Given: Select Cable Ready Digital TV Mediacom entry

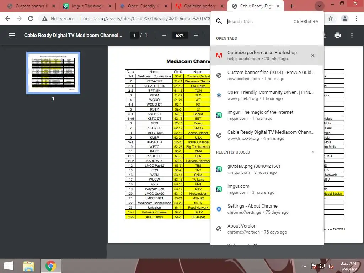Looking at the screenshot, I should pyautogui.click(x=267, y=135).
